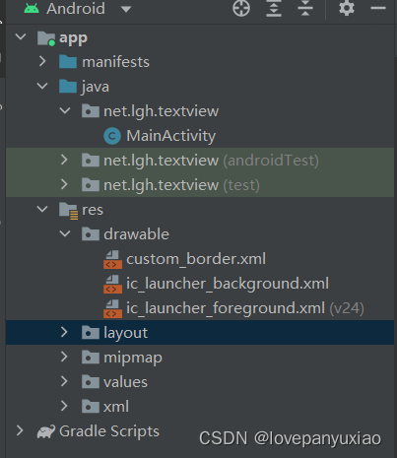
Task: Expand net.lgh.textview (androidTest) package
Action: pos(64,160)
